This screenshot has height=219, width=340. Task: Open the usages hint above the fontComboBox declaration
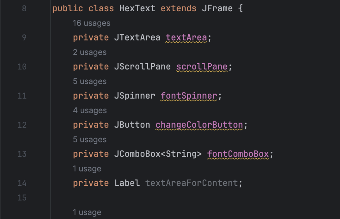89,140
